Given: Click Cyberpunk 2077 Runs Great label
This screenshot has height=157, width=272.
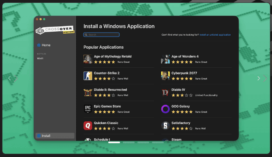Looking at the screenshot, I should tap(201, 79).
